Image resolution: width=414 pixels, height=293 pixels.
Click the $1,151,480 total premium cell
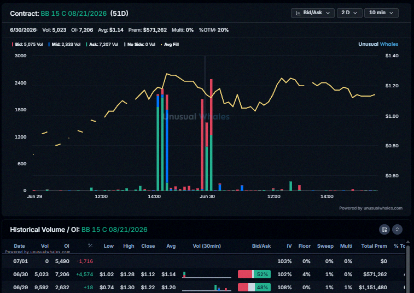tap(373, 287)
